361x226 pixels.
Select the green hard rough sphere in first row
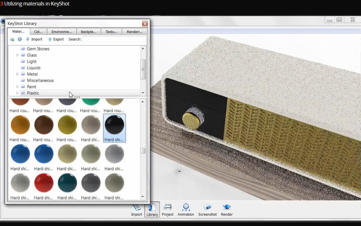91,102
